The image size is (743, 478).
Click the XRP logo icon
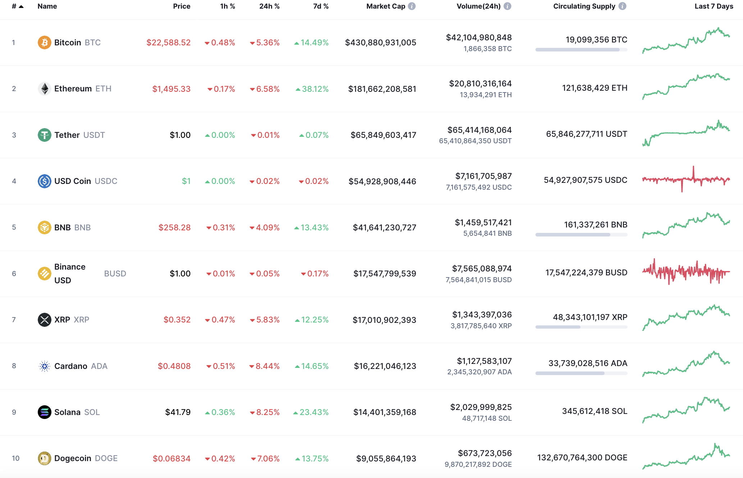(44, 320)
